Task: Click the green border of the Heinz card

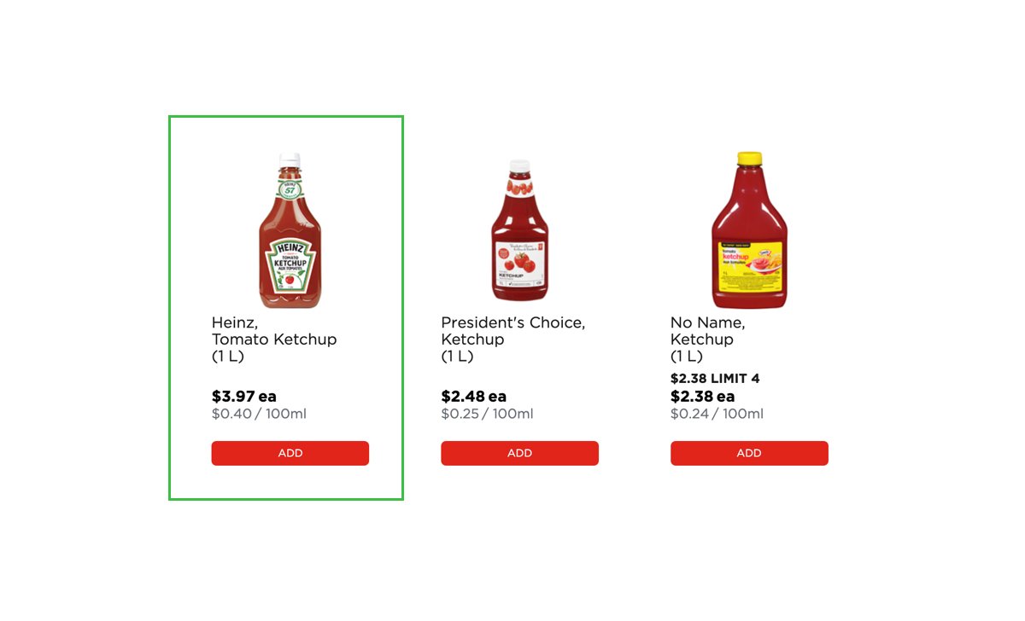Action: point(170,307)
